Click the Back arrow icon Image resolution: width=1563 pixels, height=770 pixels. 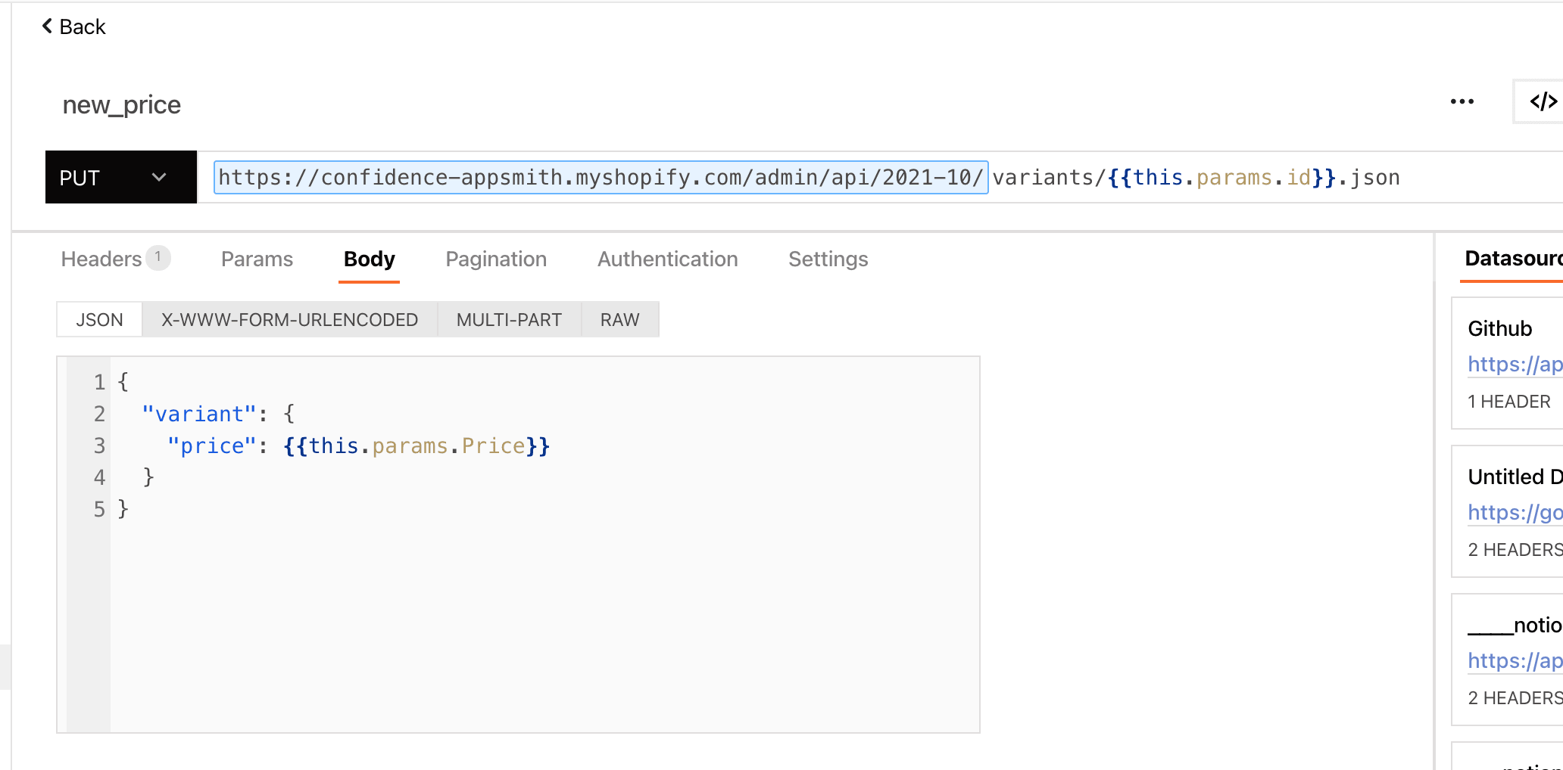point(47,26)
